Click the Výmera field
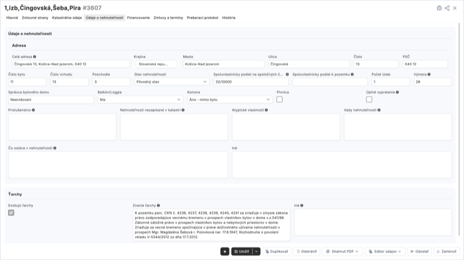This screenshot has height=260, width=464. pos(433,82)
